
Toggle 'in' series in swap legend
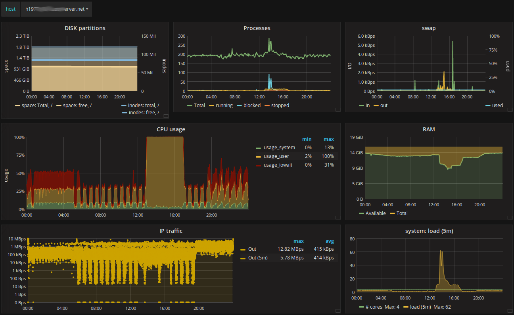point(367,106)
